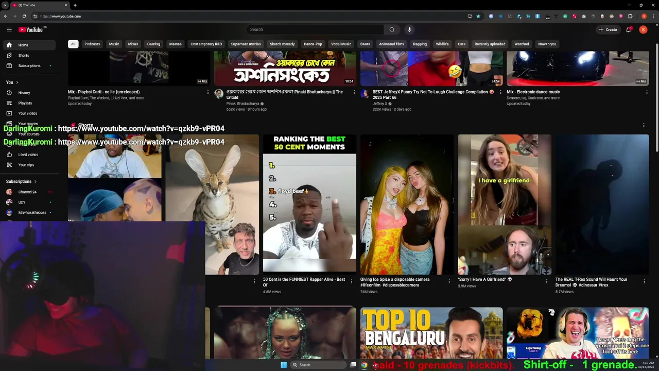Open the account avatar menu

(643, 29)
